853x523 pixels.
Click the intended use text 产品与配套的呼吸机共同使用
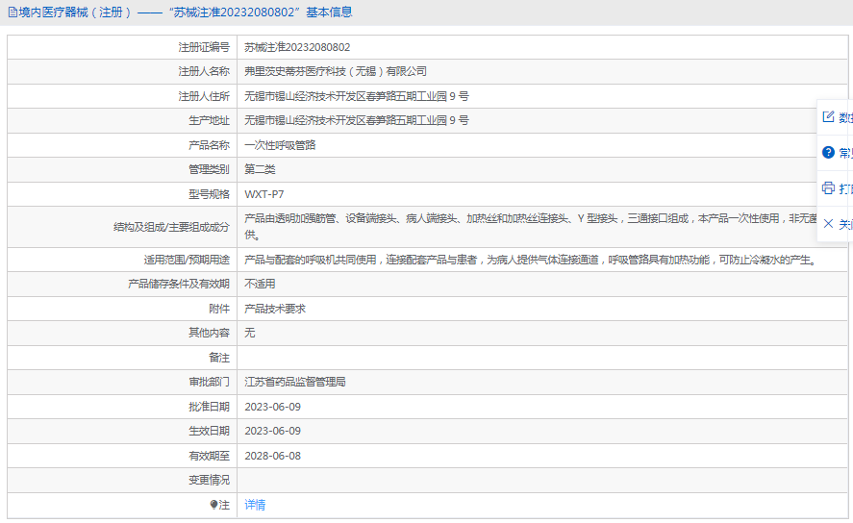[x=531, y=260]
